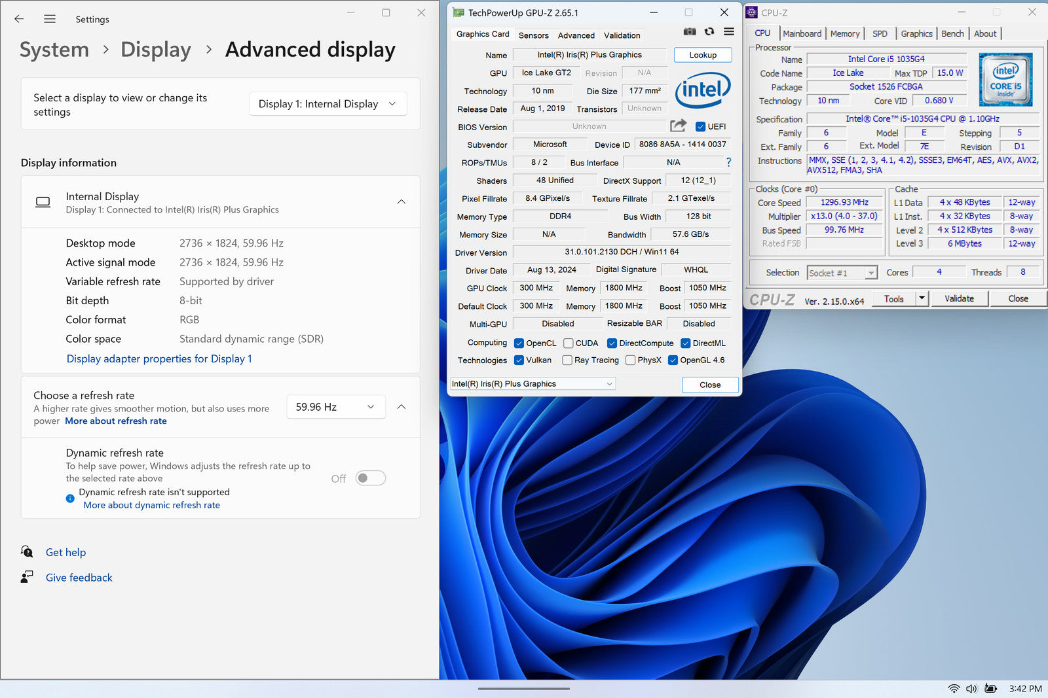This screenshot has height=698, width=1048.
Task: Click the Intel Core i5 badge in CPU-Z
Action: (x=1005, y=79)
